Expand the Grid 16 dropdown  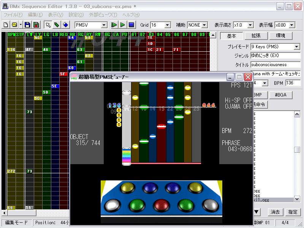click(x=167, y=25)
